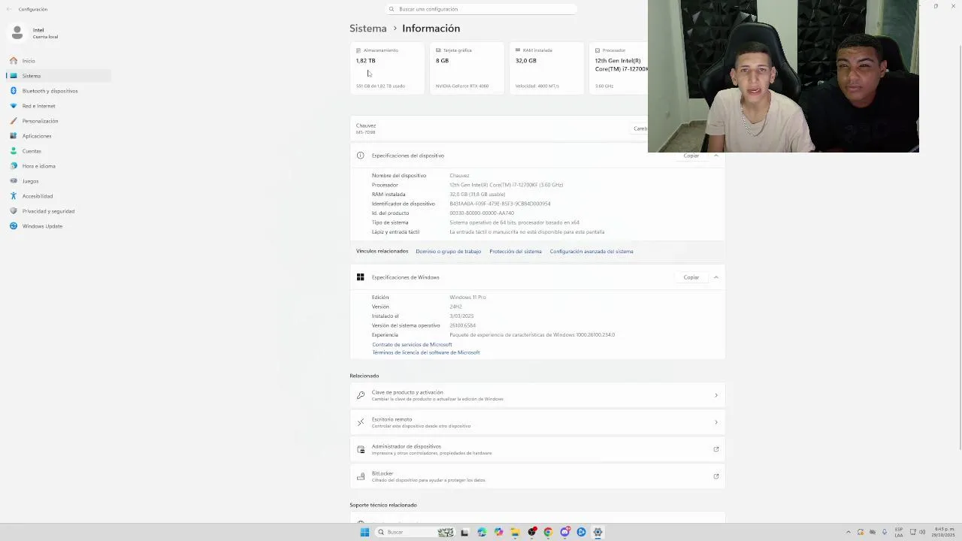The image size is (962, 541).
Task: Select the Instalado el date 3/03/2025
Action: click(461, 316)
